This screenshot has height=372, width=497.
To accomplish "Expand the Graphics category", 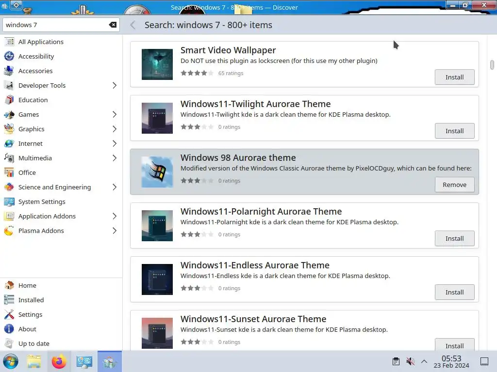I will [x=115, y=129].
